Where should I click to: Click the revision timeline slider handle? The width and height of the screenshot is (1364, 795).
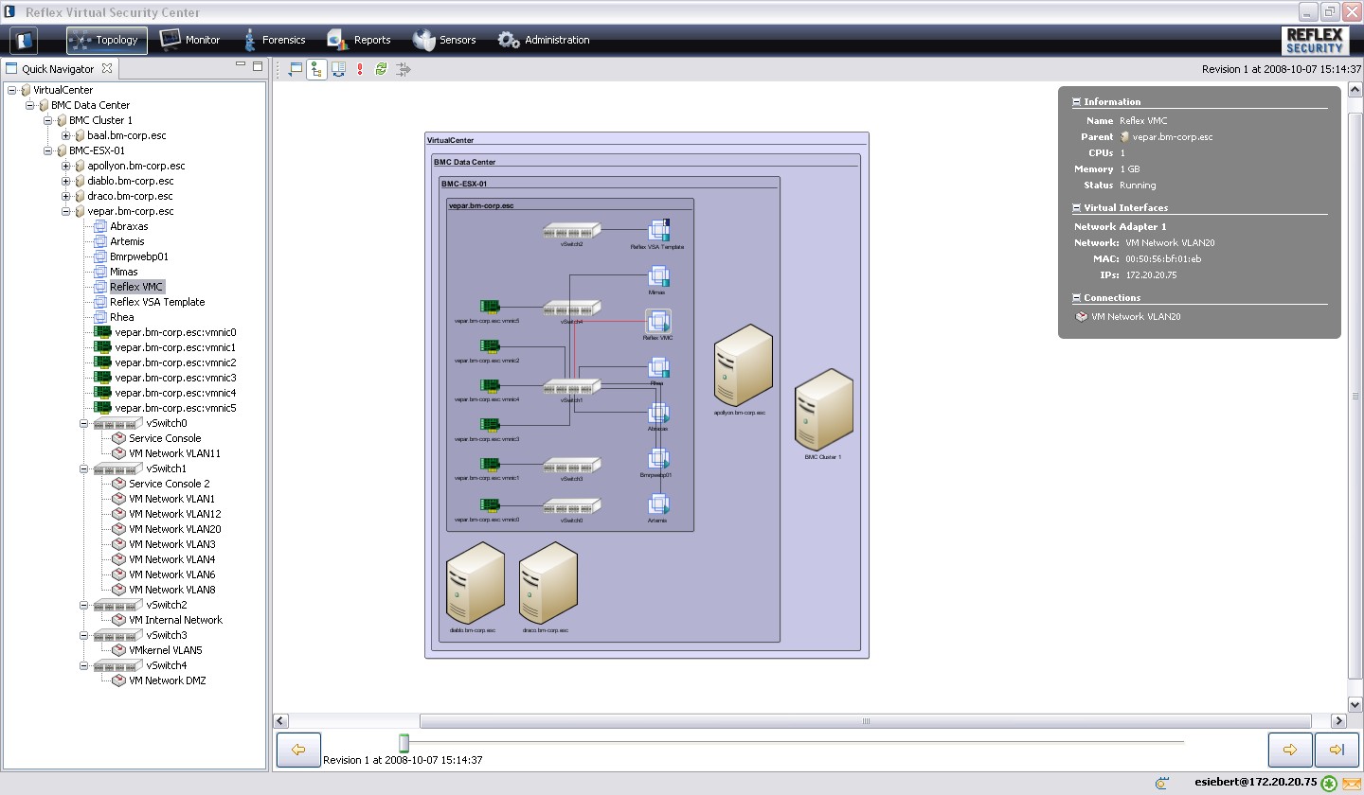404,743
